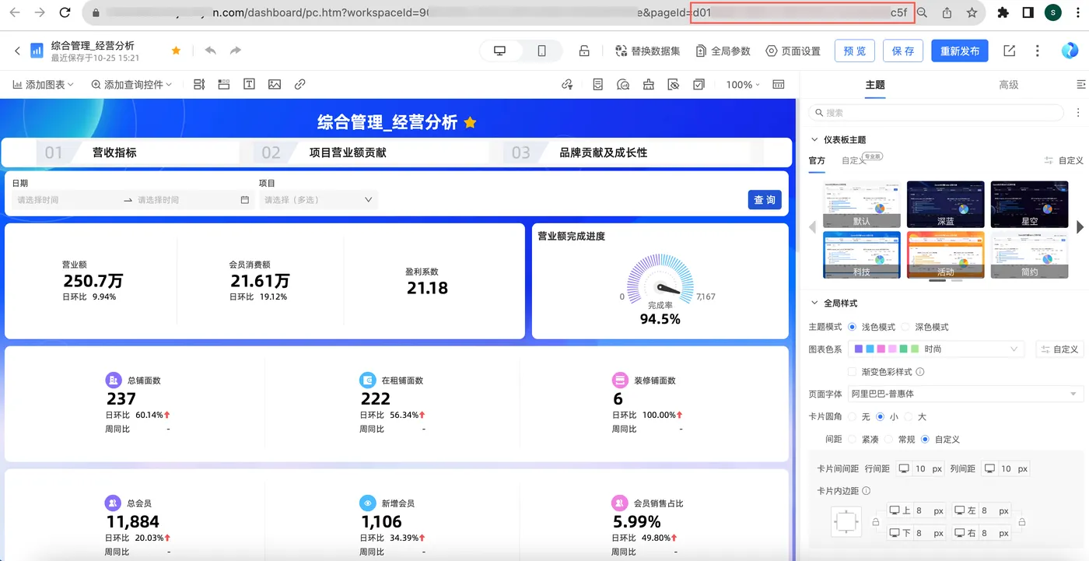Viewport: 1089px width, 561px height.
Task: Click the organization chart icon in canvas toolbar
Action: pyautogui.click(x=648, y=85)
